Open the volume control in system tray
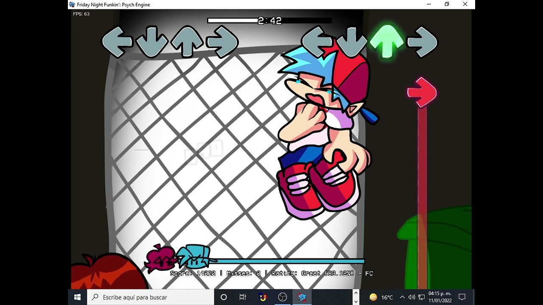This screenshot has width=543, height=305. 411,297
